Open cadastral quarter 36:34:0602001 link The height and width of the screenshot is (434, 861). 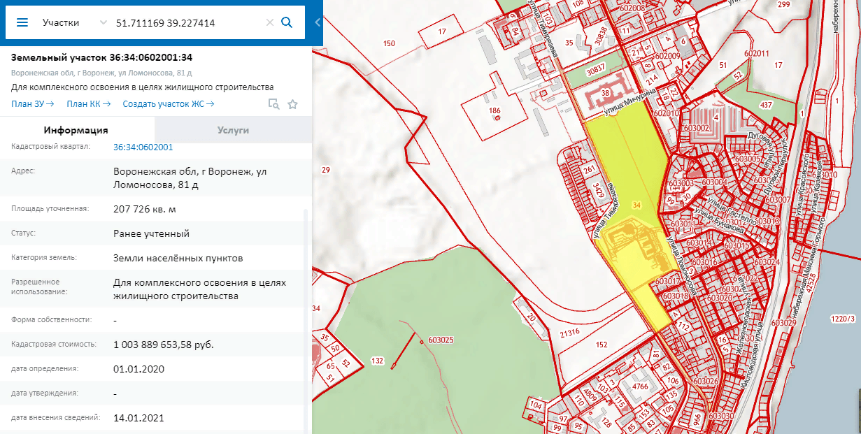tap(143, 147)
